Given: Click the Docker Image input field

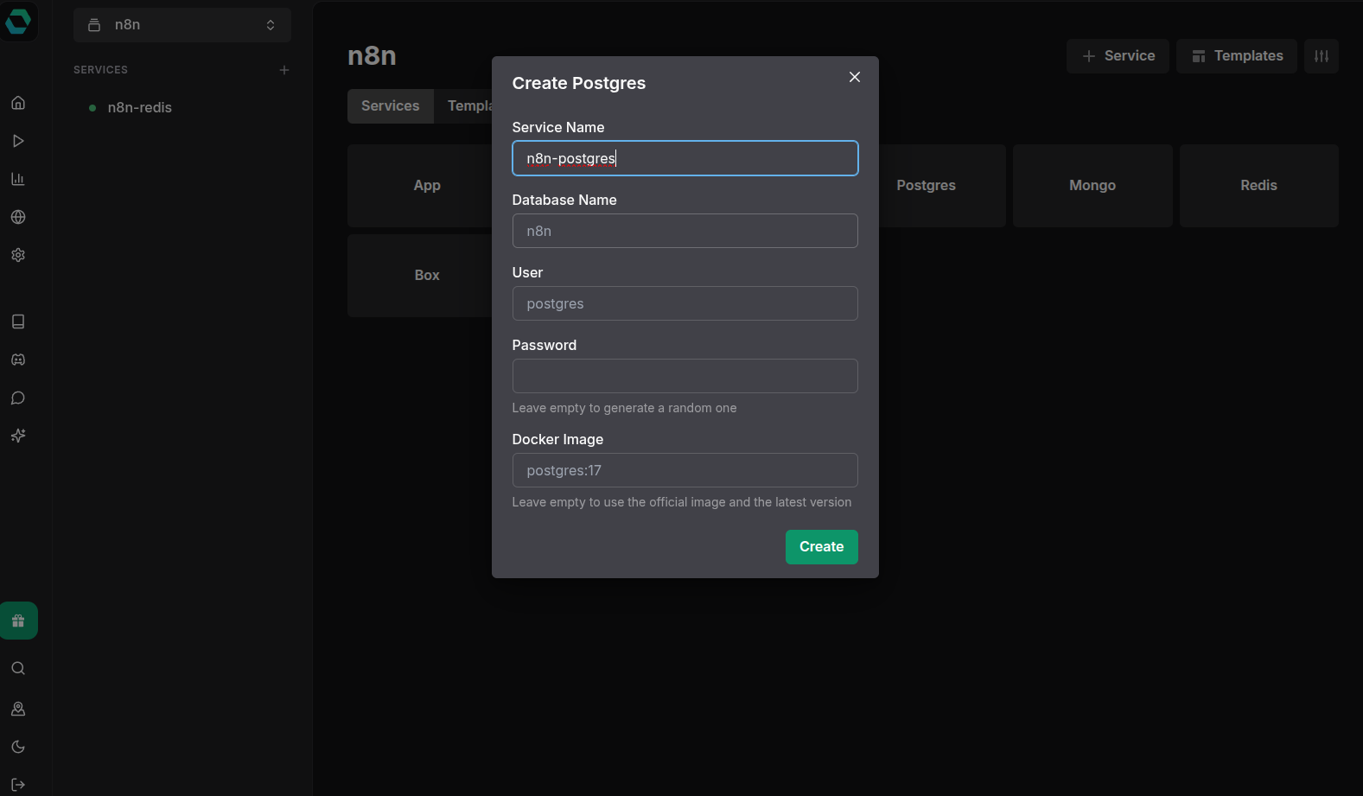Looking at the screenshot, I should (685, 470).
